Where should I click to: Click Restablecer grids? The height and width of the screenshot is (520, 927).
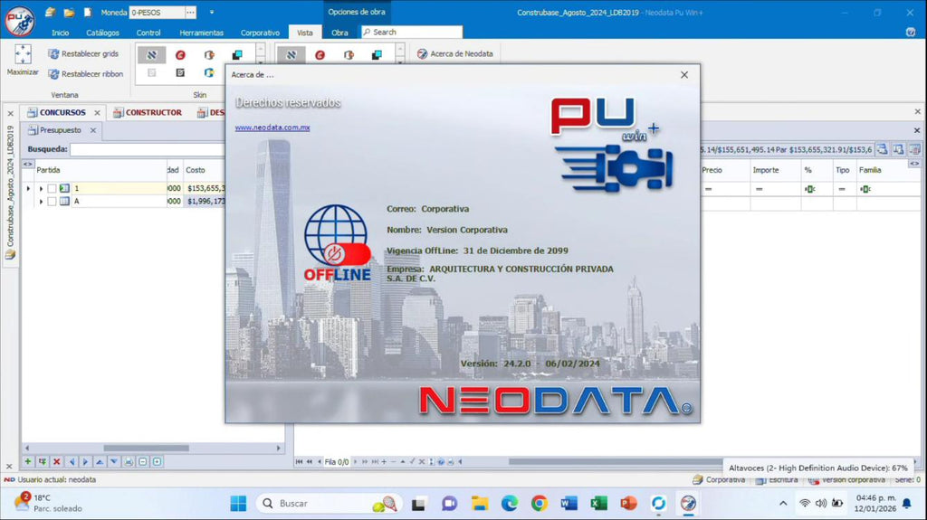click(x=83, y=53)
